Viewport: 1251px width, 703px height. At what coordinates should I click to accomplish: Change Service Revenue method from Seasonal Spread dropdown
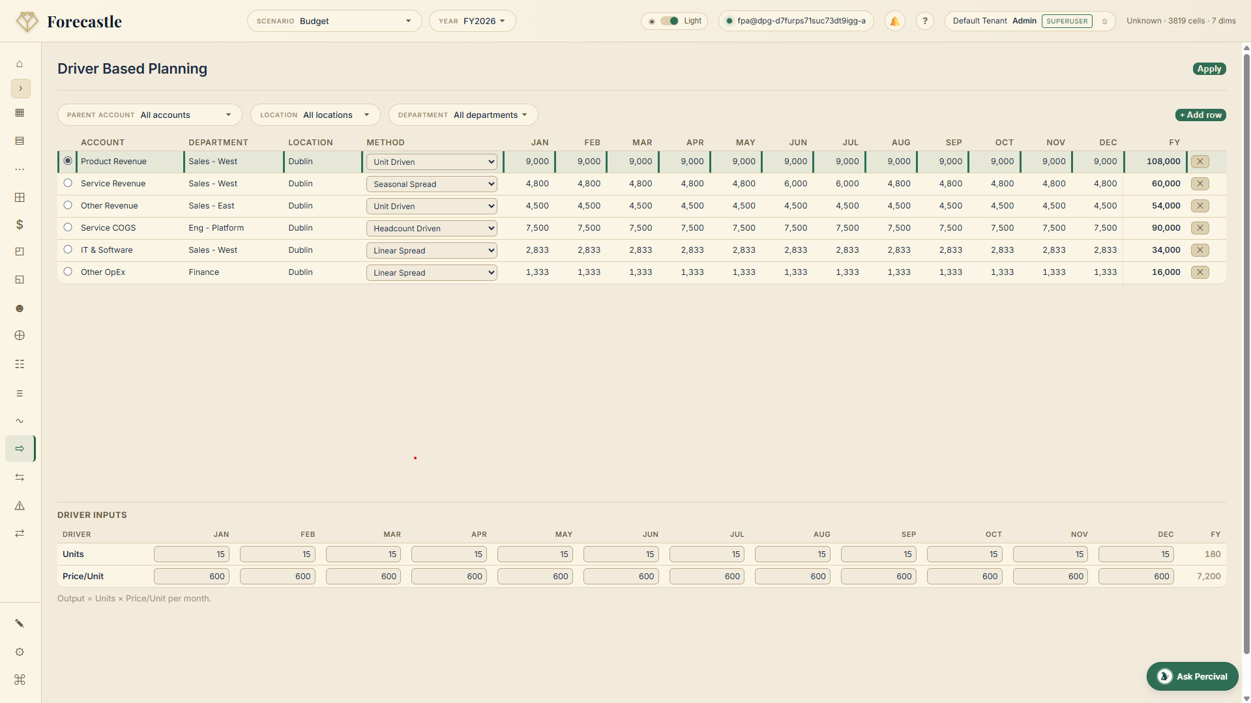pos(431,184)
